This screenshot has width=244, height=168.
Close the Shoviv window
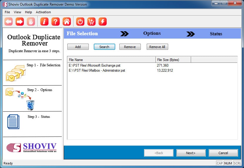click(x=235, y=3)
